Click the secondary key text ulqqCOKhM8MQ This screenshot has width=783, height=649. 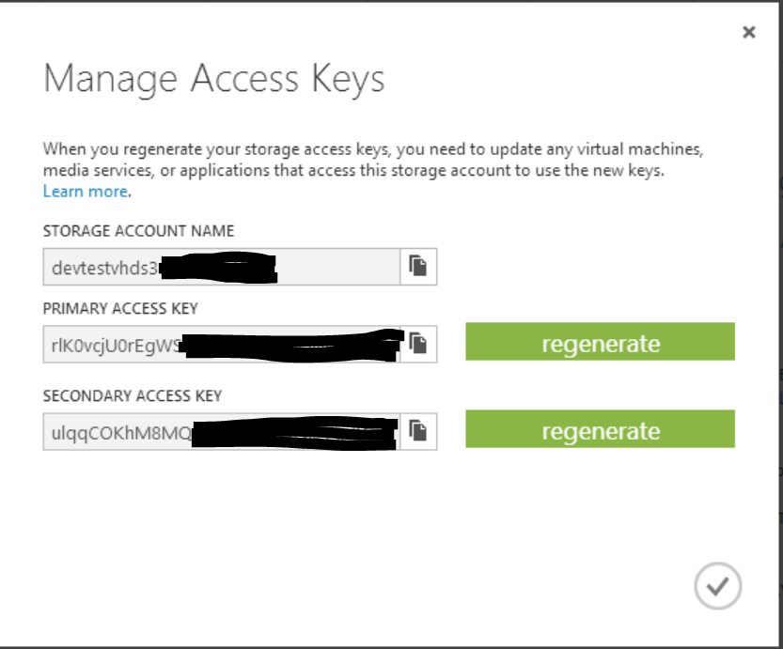(x=121, y=433)
